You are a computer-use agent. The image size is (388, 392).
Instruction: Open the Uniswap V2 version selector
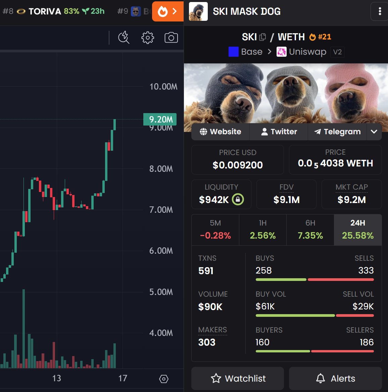337,52
